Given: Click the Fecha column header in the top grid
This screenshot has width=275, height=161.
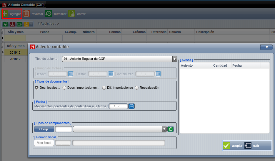Looking at the screenshot, I should click(44, 32).
